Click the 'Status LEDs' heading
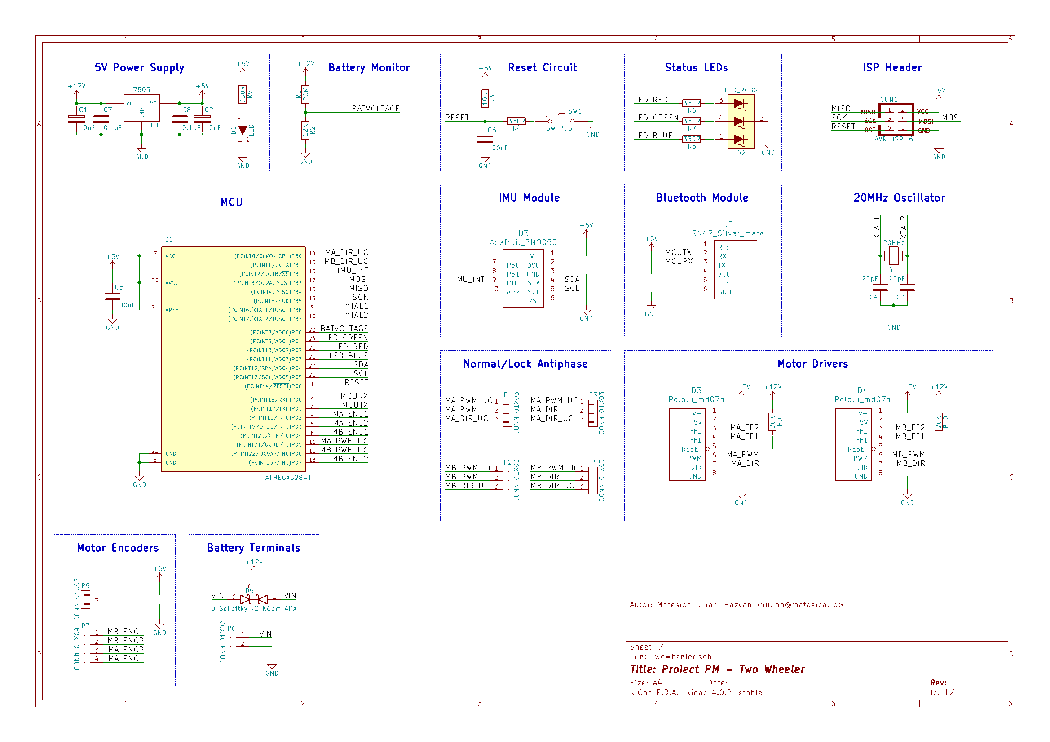The width and height of the screenshot is (1050, 742). (x=696, y=68)
